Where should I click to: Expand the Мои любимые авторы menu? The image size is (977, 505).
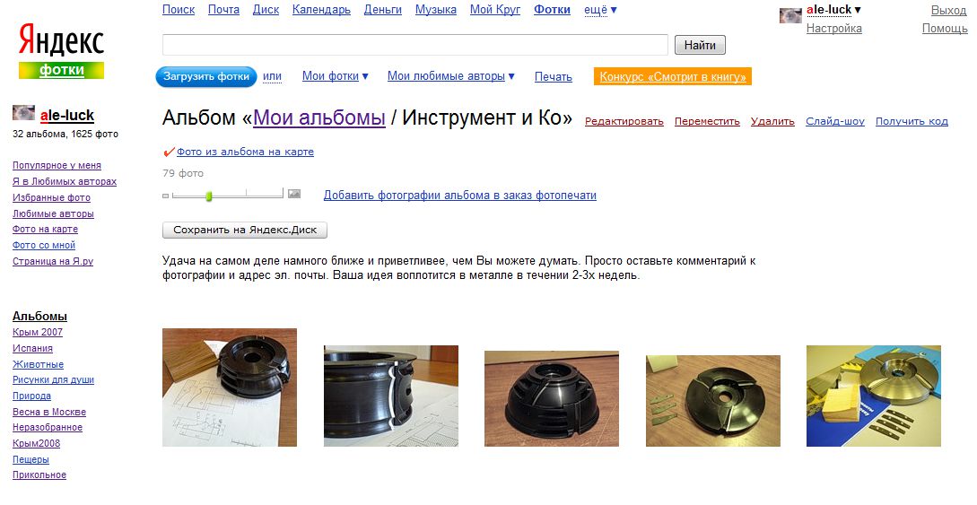click(x=451, y=76)
